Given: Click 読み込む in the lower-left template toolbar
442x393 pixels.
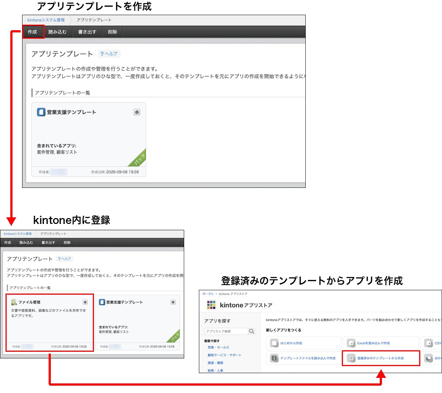Looking at the screenshot, I should tap(26, 242).
